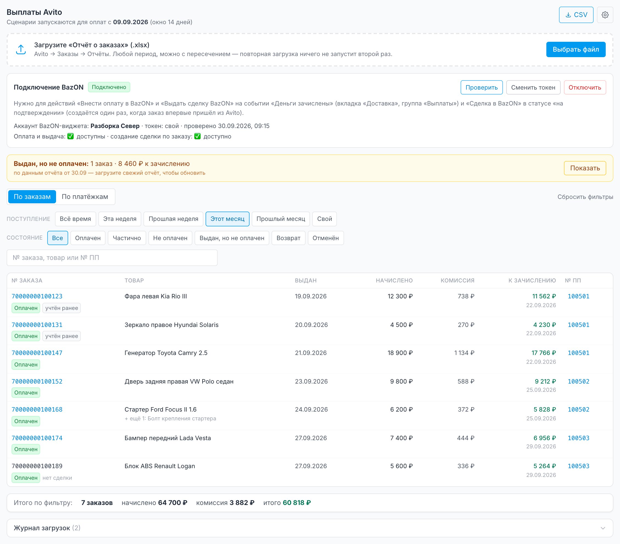Select the Не оплачен state filter
The width and height of the screenshot is (620, 544).
click(170, 238)
